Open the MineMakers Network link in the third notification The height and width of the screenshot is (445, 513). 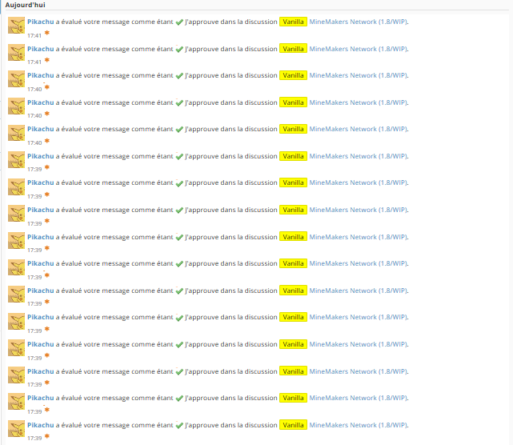point(358,75)
